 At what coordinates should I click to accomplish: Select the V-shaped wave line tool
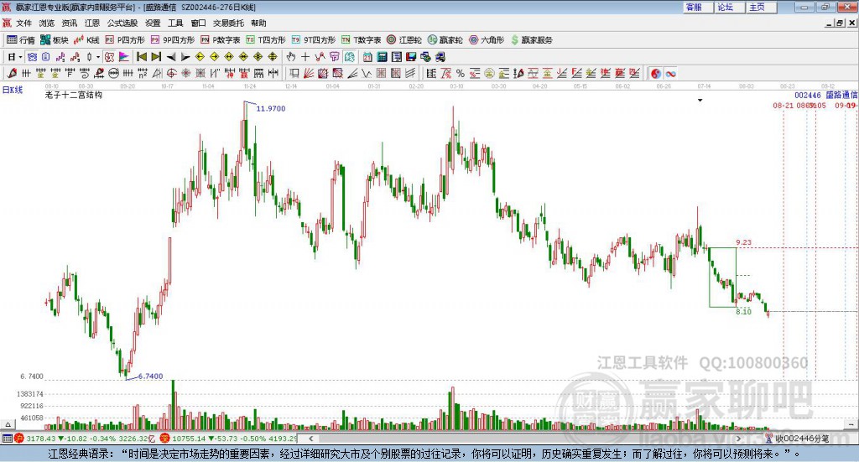pyautogui.click(x=367, y=73)
